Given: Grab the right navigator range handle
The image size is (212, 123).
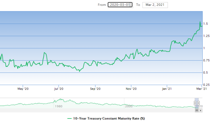Looking at the screenshot, I should point(198,103).
